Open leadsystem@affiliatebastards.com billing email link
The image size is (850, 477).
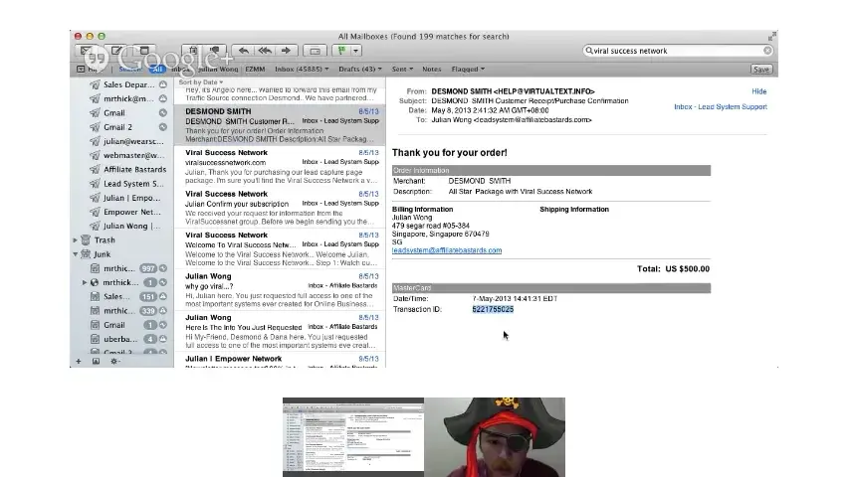point(447,250)
